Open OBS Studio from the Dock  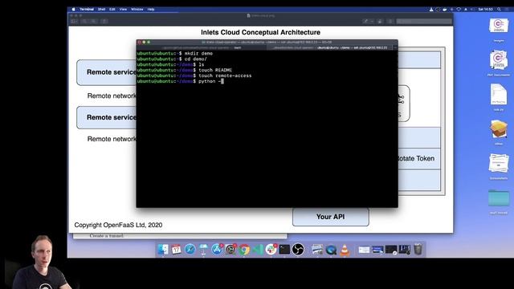click(298, 250)
